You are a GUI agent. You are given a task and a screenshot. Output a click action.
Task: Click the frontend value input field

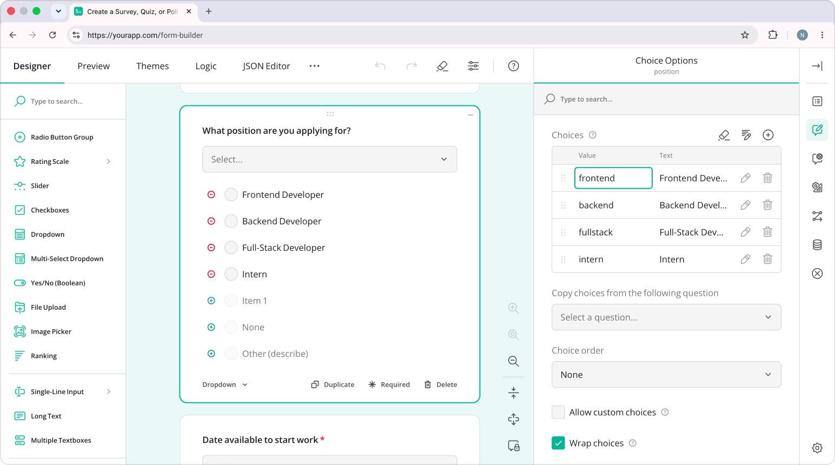(613, 178)
